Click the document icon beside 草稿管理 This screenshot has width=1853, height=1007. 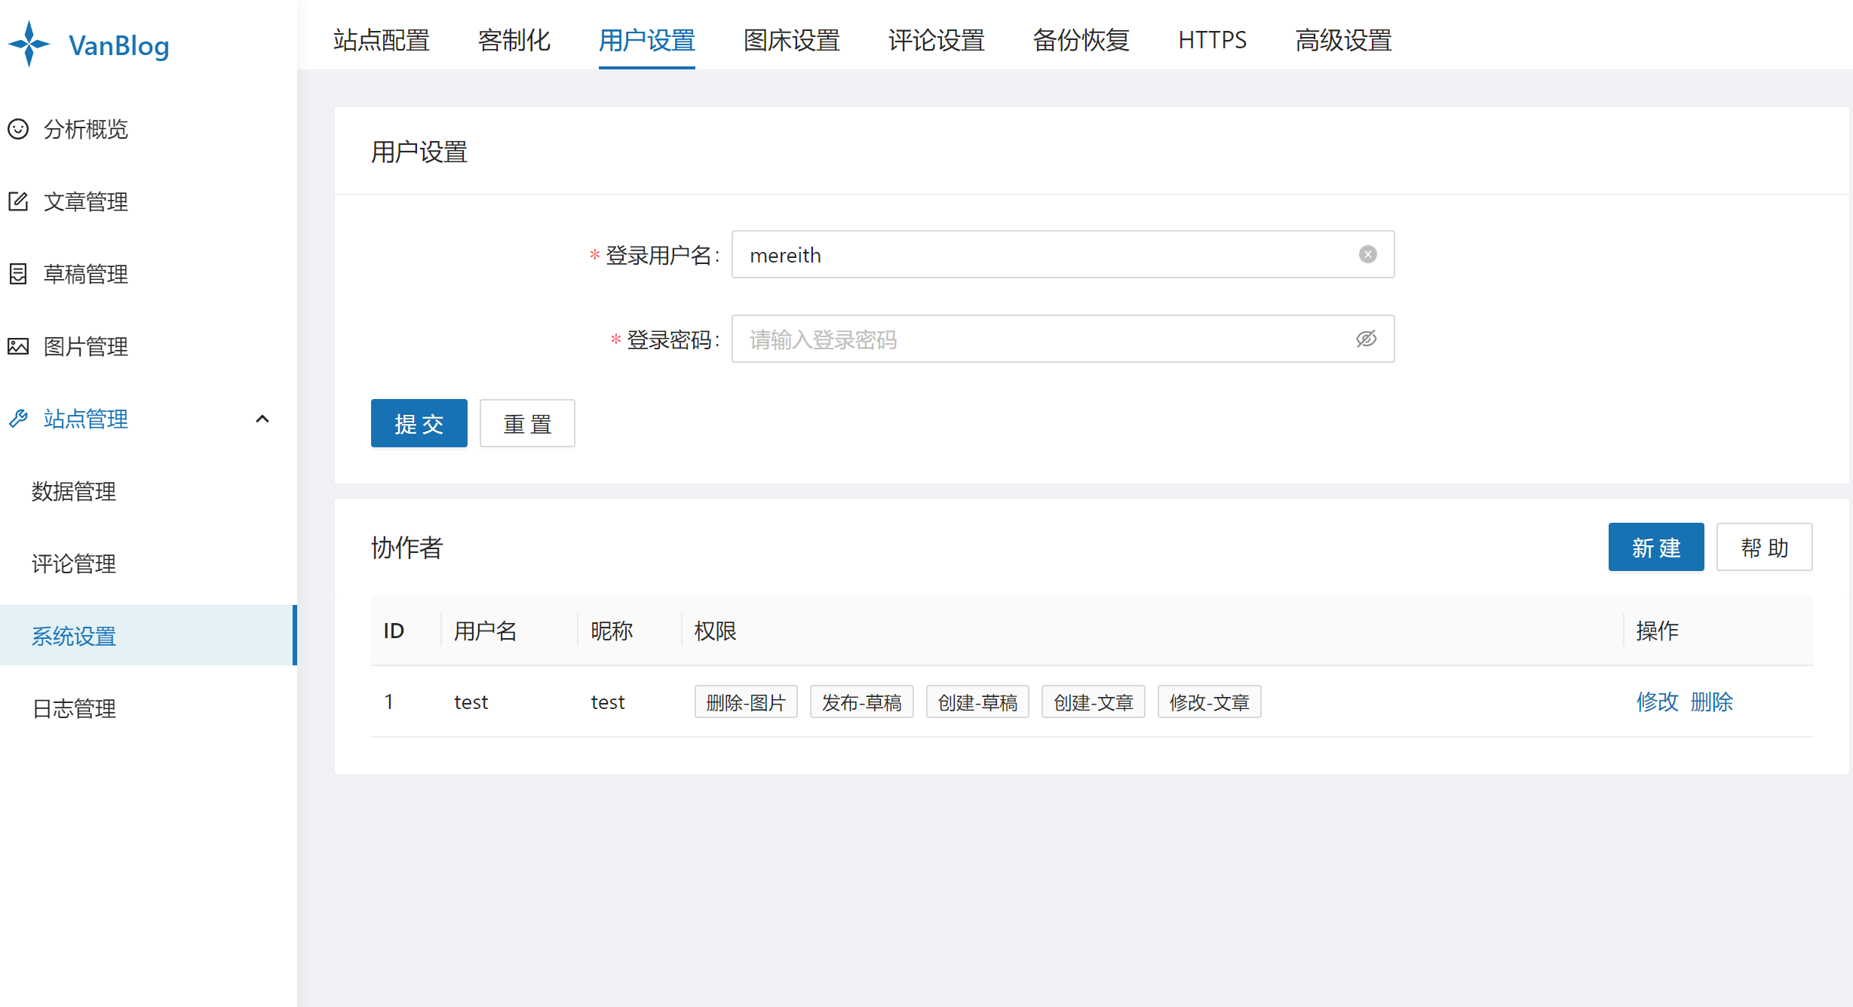(18, 274)
